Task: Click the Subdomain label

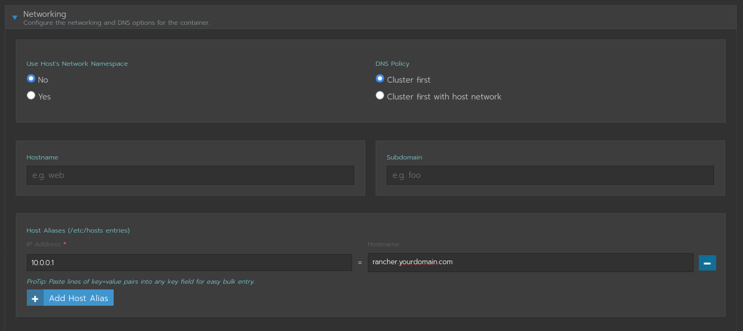Action: (x=405, y=157)
